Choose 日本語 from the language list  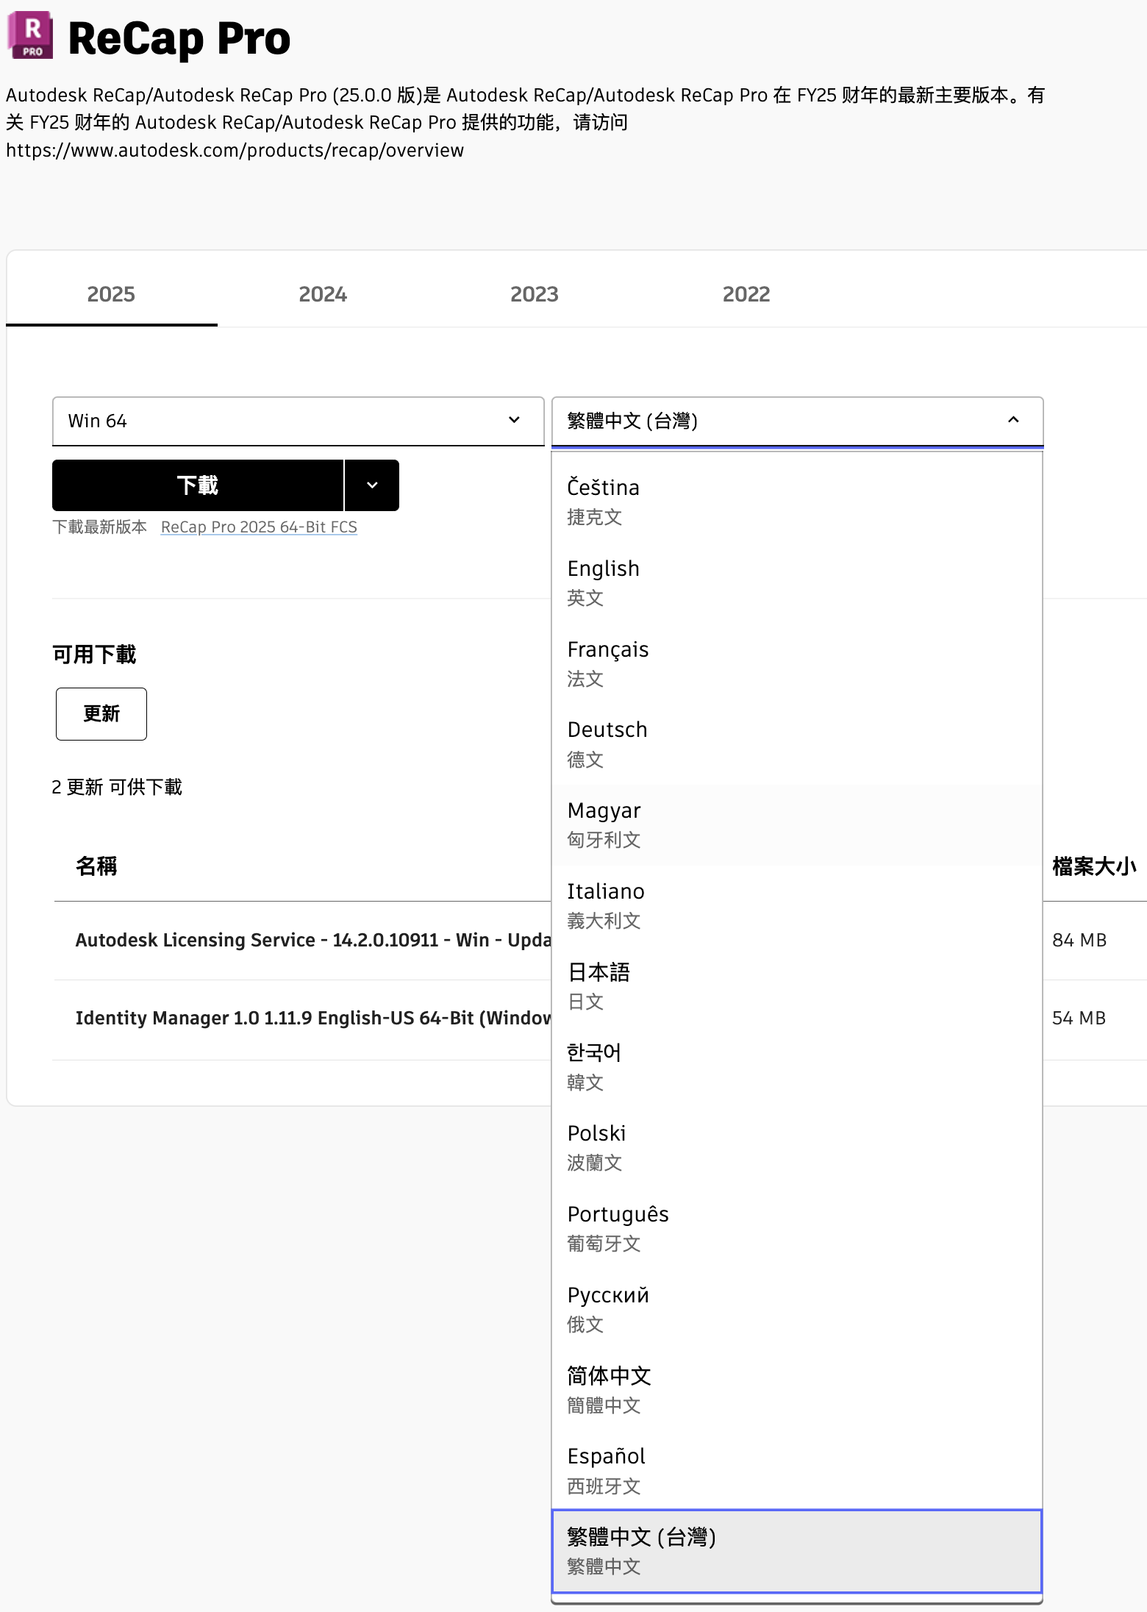(797, 986)
